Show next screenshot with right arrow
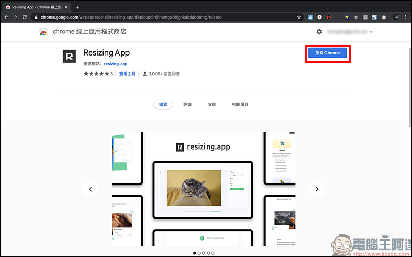412x257 pixels. pyautogui.click(x=317, y=189)
